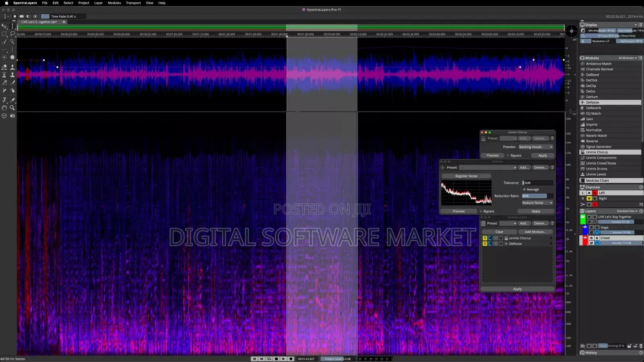Open Modules Chain preset dropdown
Viewport: 644px width, 362px height.
click(x=508, y=223)
